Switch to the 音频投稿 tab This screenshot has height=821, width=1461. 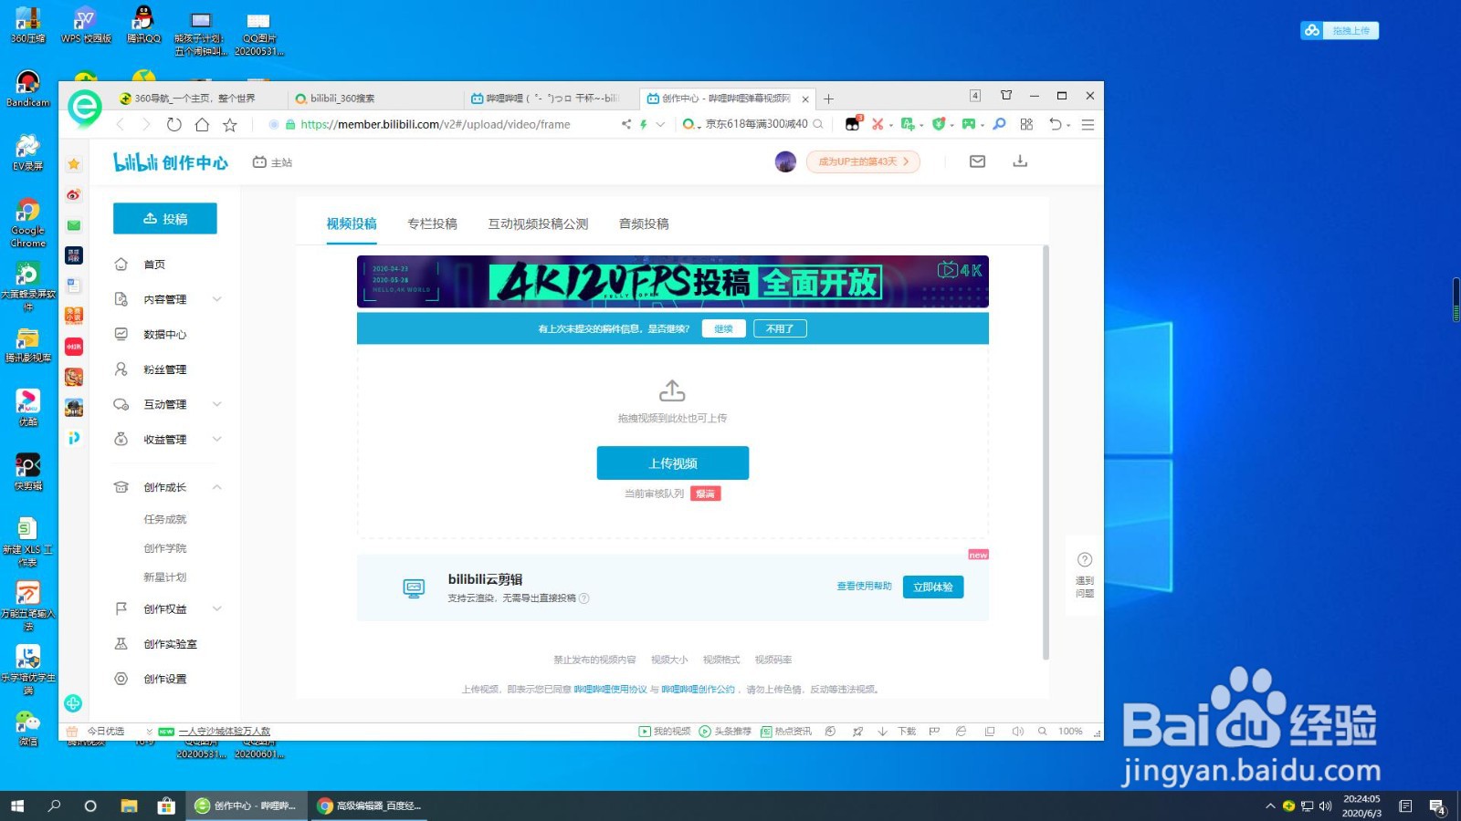(644, 223)
